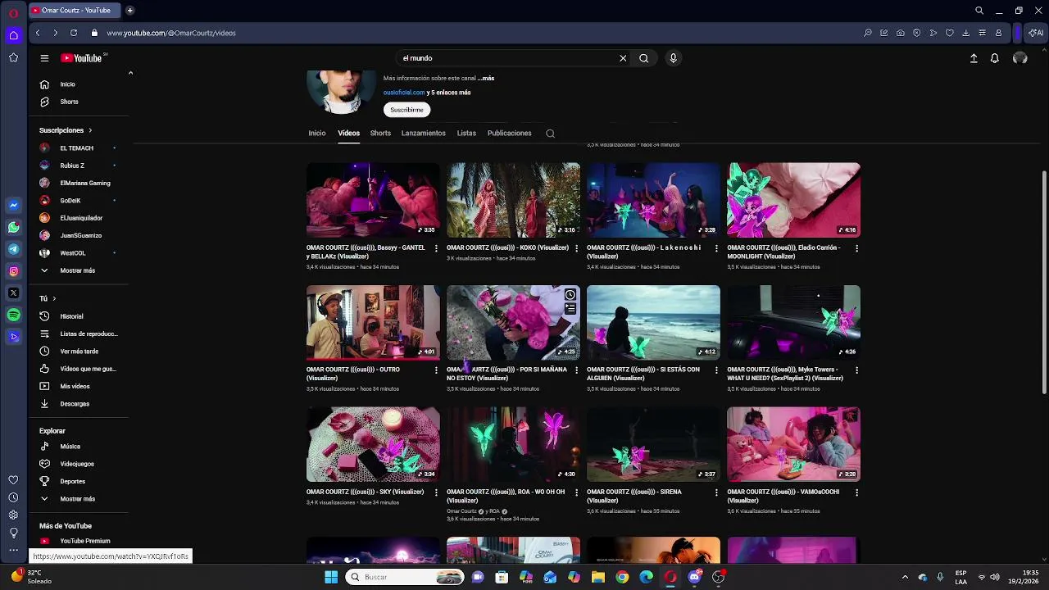Add POR SI MAÑANA to watch later

[570, 295]
